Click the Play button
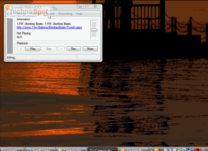208x151 pixels. point(33,49)
